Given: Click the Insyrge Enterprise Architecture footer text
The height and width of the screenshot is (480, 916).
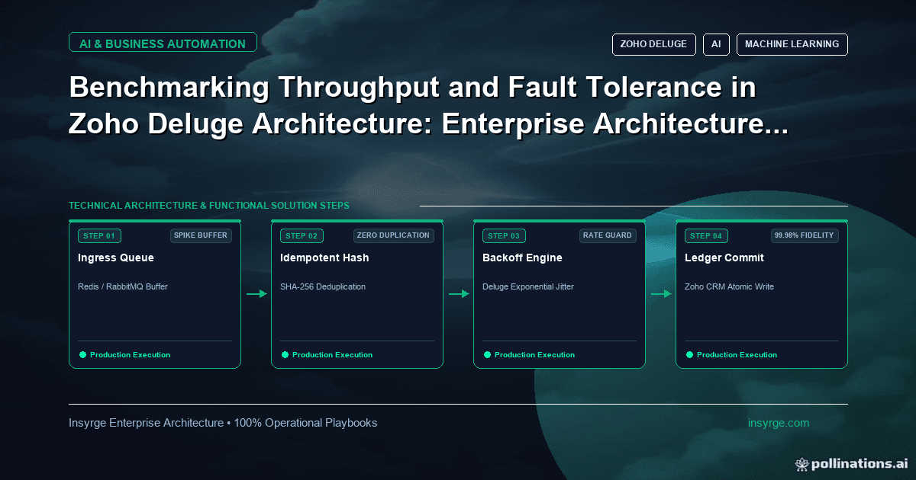Looking at the screenshot, I should 223,423.
